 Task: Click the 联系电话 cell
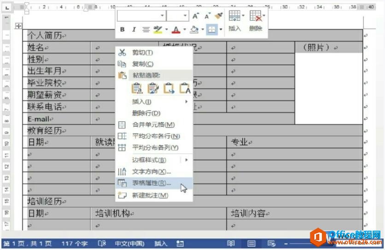pos(57,106)
